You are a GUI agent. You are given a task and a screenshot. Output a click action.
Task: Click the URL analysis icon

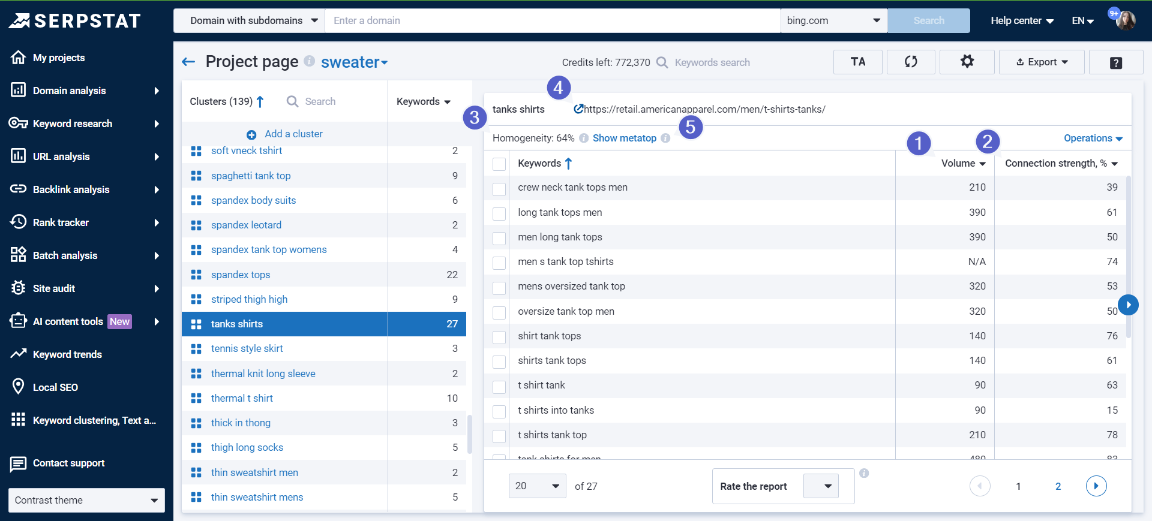[x=19, y=156]
